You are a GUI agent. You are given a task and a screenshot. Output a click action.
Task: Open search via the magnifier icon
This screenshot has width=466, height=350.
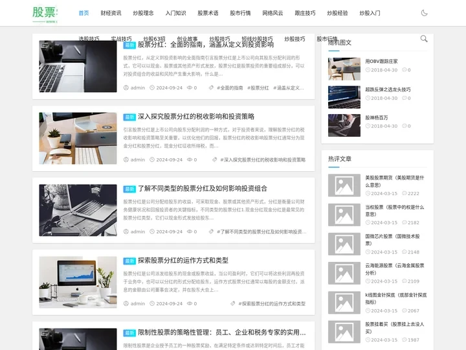coord(424,39)
